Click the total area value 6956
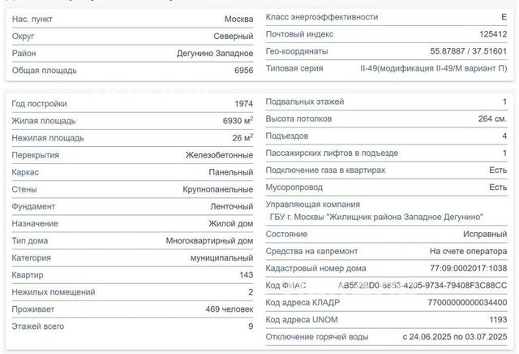The height and width of the screenshot is (354, 519). pos(243,71)
